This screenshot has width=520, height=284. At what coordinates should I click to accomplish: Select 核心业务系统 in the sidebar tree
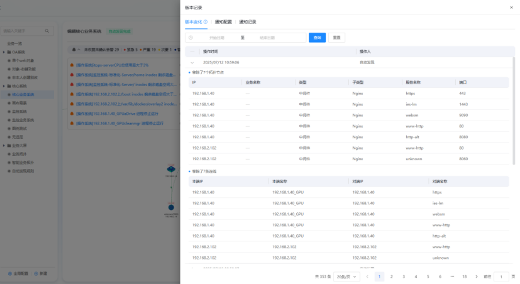(x=23, y=95)
